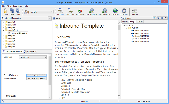Viewport: 169px width, 104px height.
Task: Click the Transfer toolbar icon
Action: tap(134, 11)
